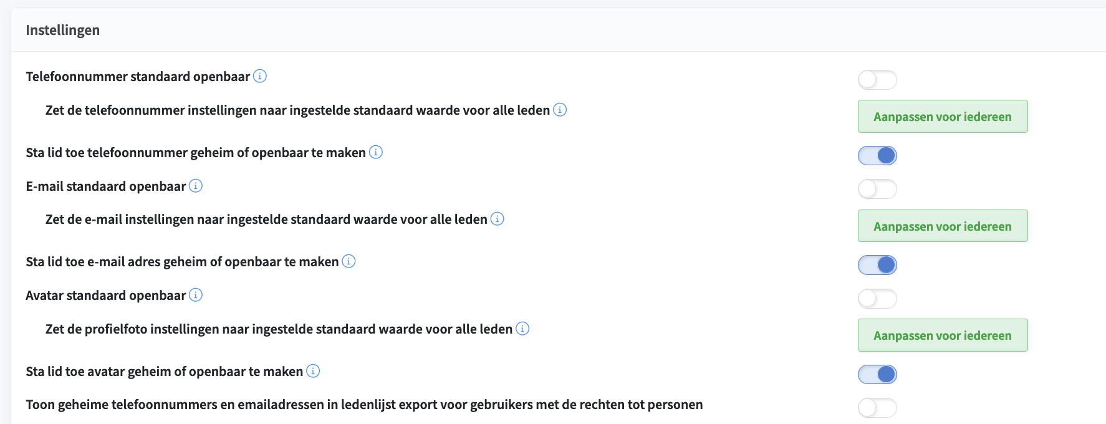Show info for e-mail instellingen standaard waarde
Image resolution: width=1106 pixels, height=424 pixels.
pos(497,219)
